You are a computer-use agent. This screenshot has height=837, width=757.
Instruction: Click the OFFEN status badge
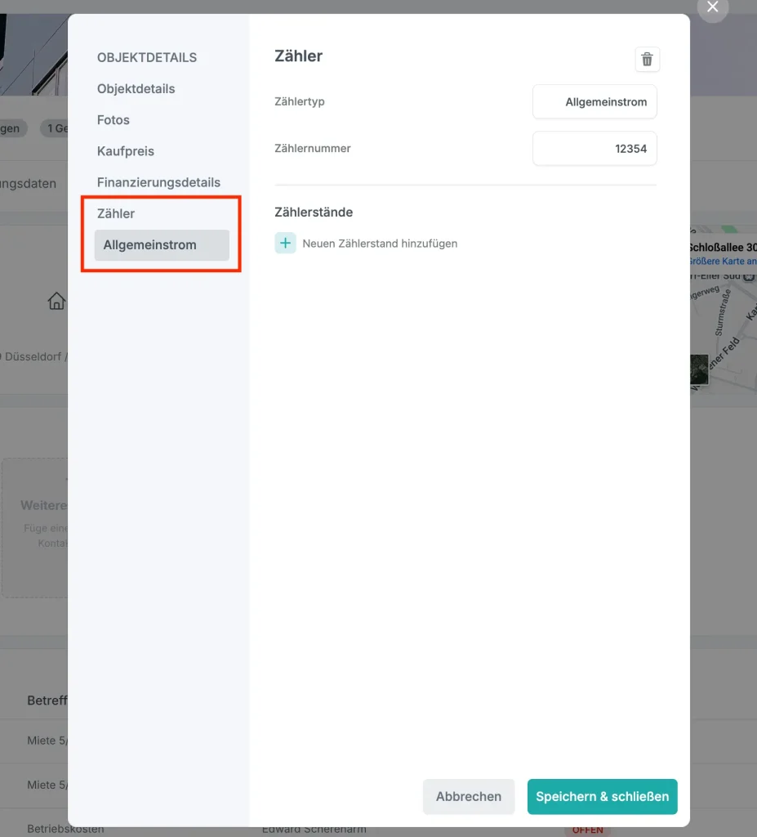[x=588, y=830]
